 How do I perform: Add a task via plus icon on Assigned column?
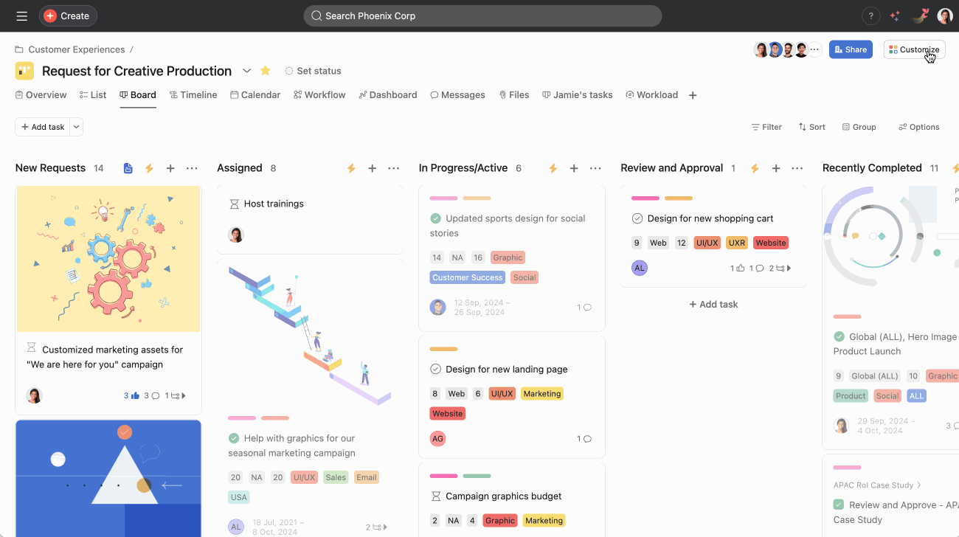pyautogui.click(x=372, y=168)
